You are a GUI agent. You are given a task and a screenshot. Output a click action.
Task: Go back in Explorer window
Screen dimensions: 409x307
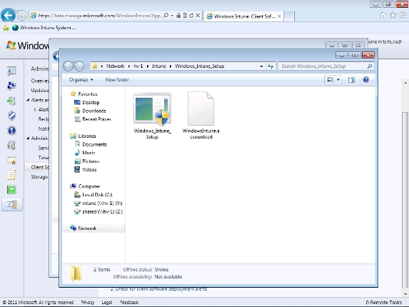[69, 66]
